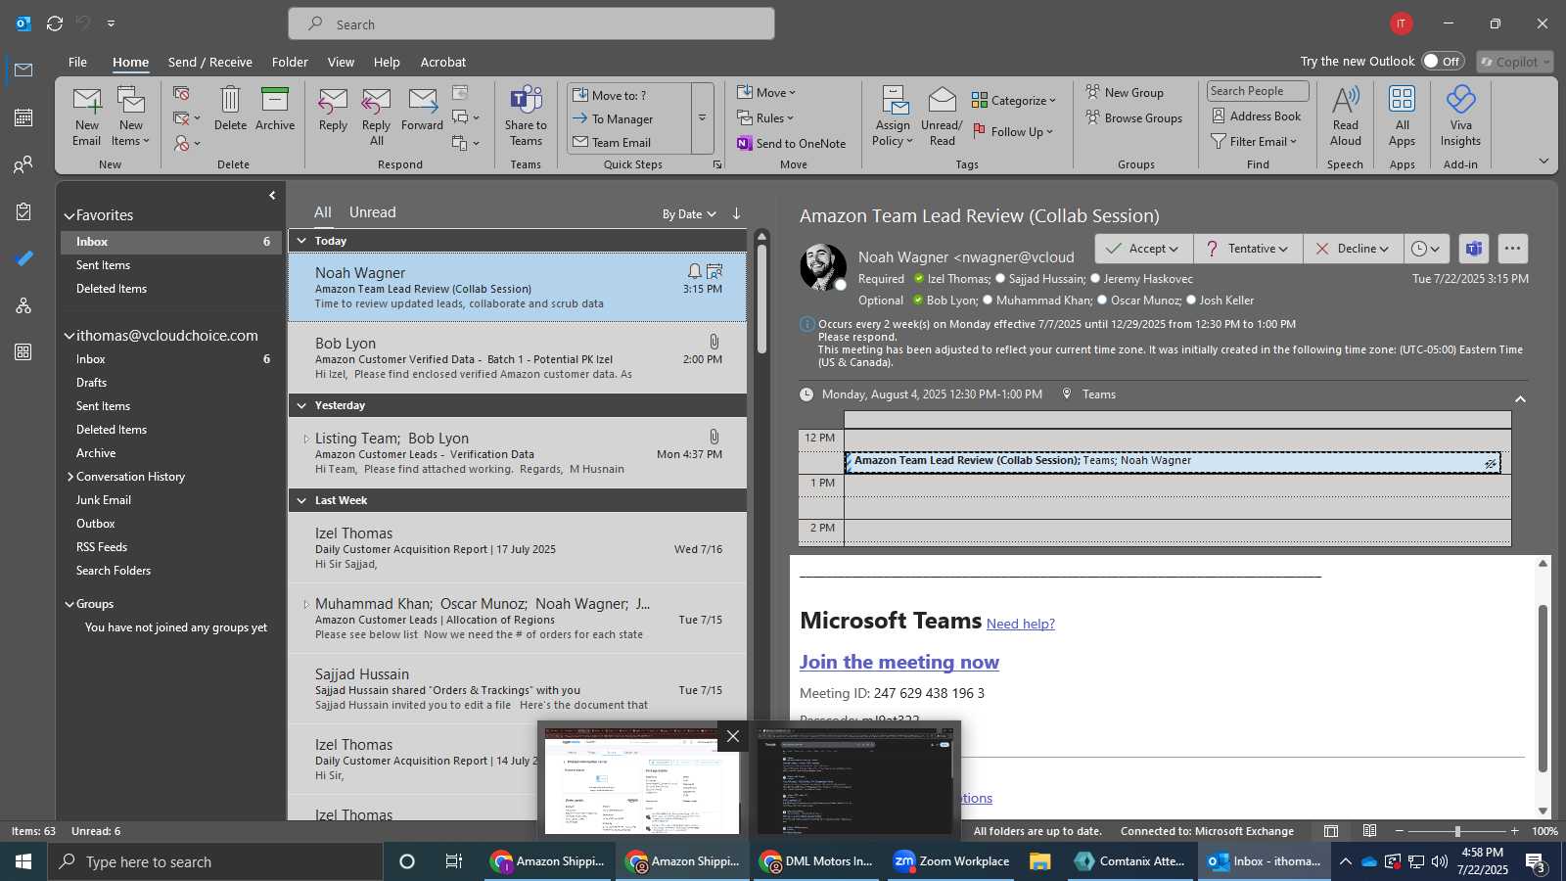Click the Forward icon
This screenshot has height=881, width=1566.
(x=423, y=100)
